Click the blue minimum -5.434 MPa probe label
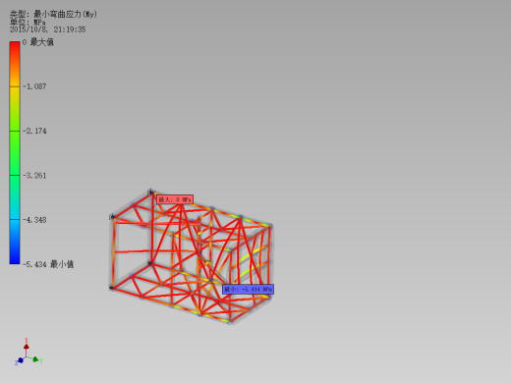511x383 pixels. click(248, 290)
